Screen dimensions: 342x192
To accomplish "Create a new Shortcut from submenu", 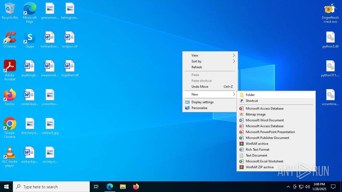I will tap(276, 101).
